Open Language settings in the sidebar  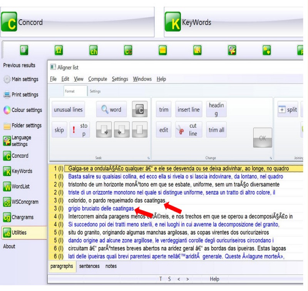(21, 141)
